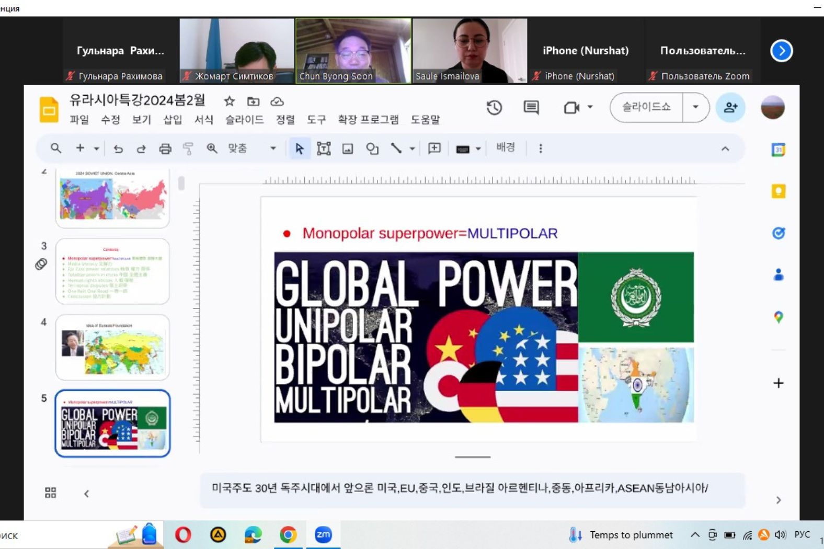Click the 배경 background button
The width and height of the screenshot is (824, 549).
click(505, 148)
